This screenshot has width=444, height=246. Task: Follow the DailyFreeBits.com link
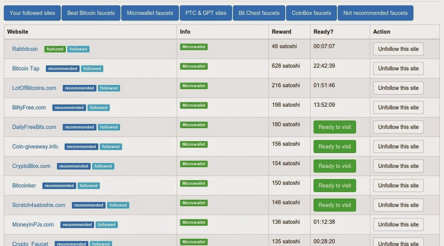[34, 127]
